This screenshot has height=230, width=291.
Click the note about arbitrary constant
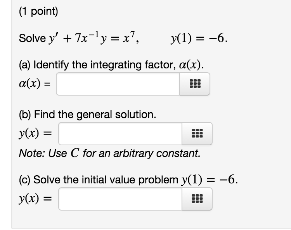pyautogui.click(x=110, y=153)
